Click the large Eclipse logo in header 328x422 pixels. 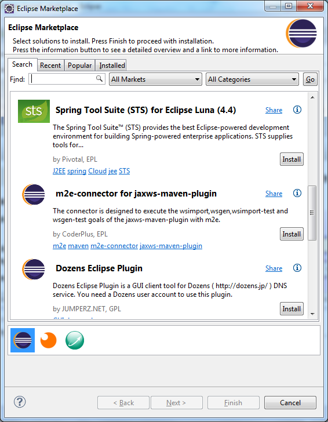(301, 34)
